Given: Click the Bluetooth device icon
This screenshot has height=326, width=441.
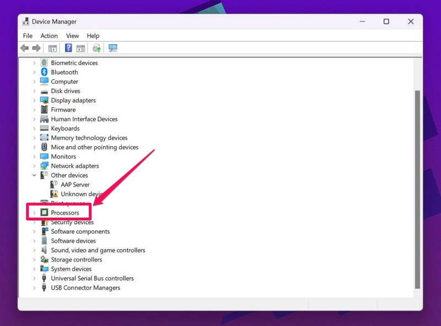Looking at the screenshot, I should click(45, 72).
